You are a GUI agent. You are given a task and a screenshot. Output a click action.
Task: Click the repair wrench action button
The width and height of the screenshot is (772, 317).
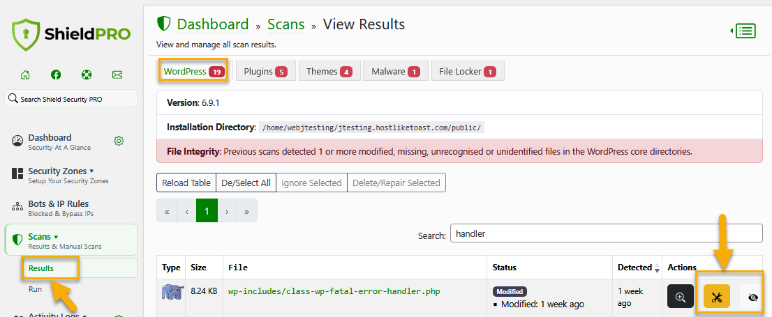(717, 297)
